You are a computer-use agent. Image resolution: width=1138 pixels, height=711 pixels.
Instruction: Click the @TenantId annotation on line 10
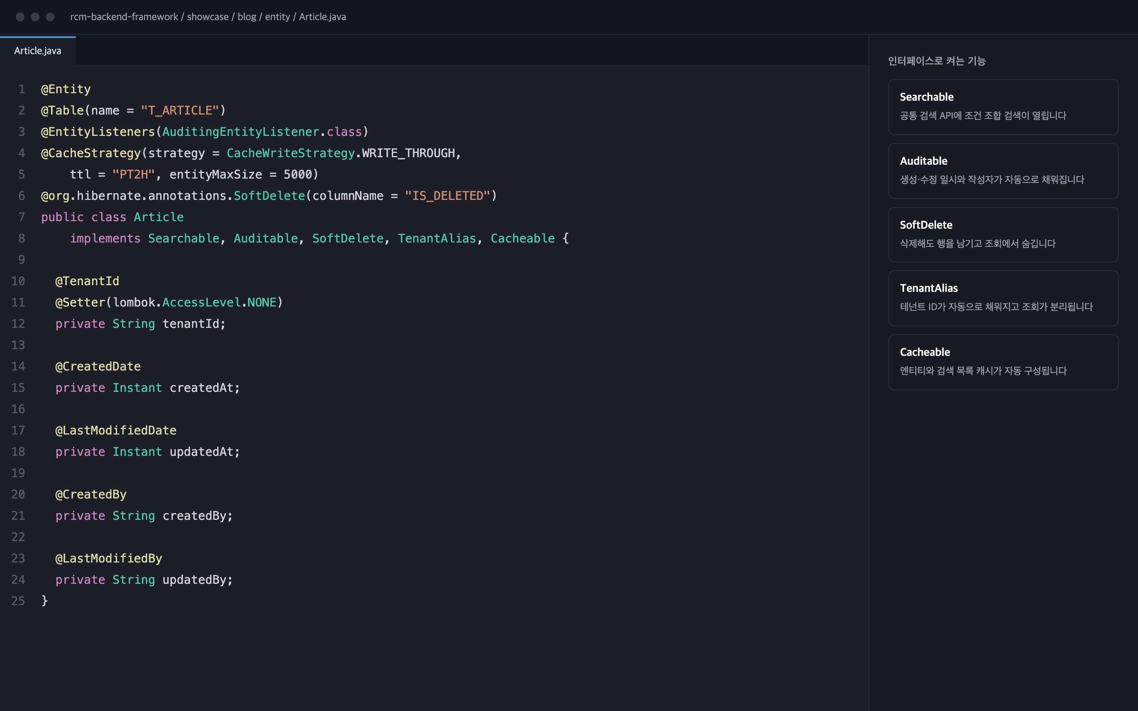87,281
